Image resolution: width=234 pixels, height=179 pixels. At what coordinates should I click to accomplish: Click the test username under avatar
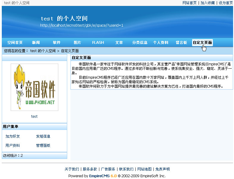coord(34,117)
